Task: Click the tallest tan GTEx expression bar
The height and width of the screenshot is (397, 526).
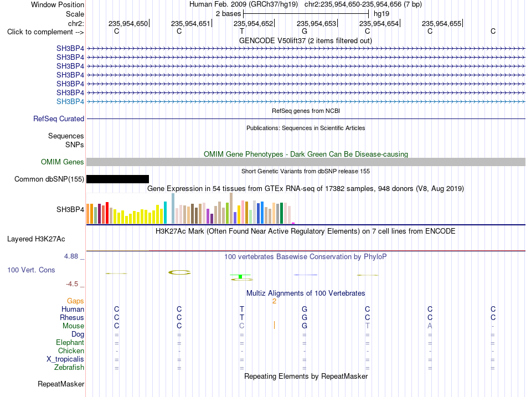Action: [x=231, y=208]
